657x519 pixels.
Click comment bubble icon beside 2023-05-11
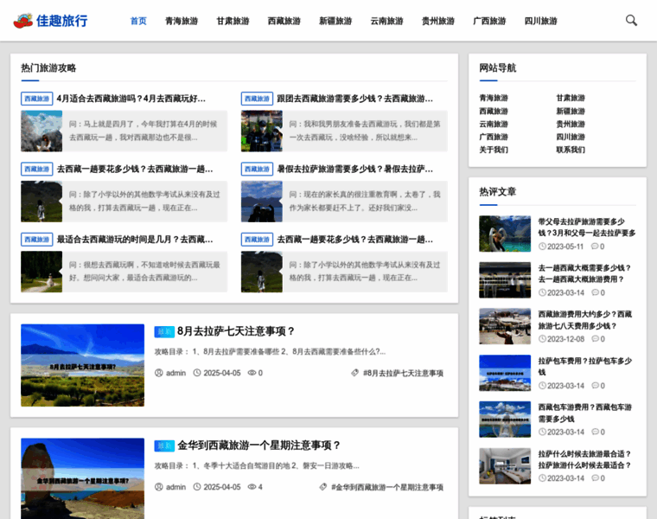(595, 247)
